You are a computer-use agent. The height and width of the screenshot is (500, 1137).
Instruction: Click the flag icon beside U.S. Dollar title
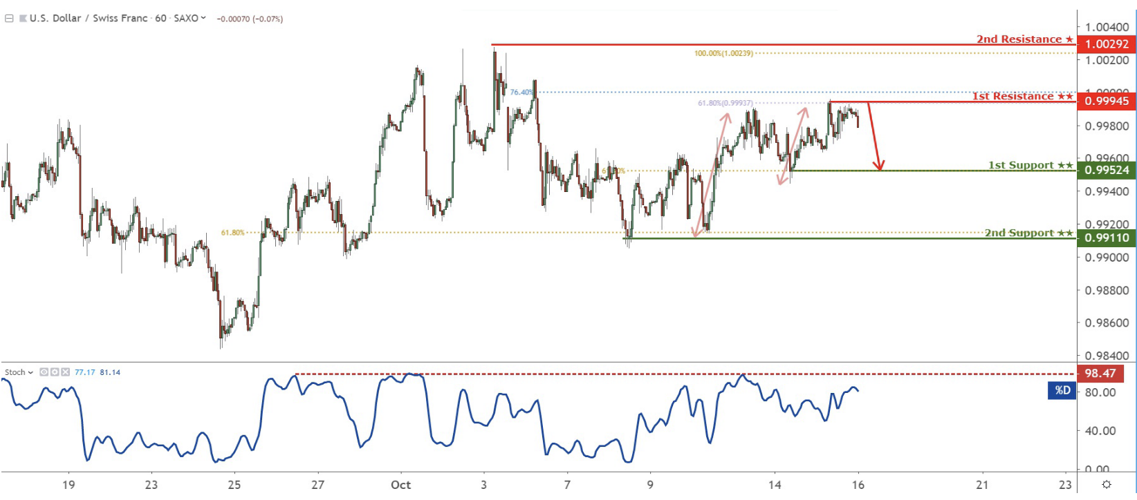(23, 19)
